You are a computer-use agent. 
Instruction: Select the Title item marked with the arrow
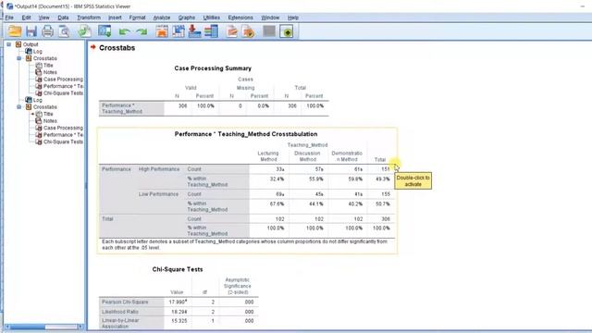tap(48, 114)
